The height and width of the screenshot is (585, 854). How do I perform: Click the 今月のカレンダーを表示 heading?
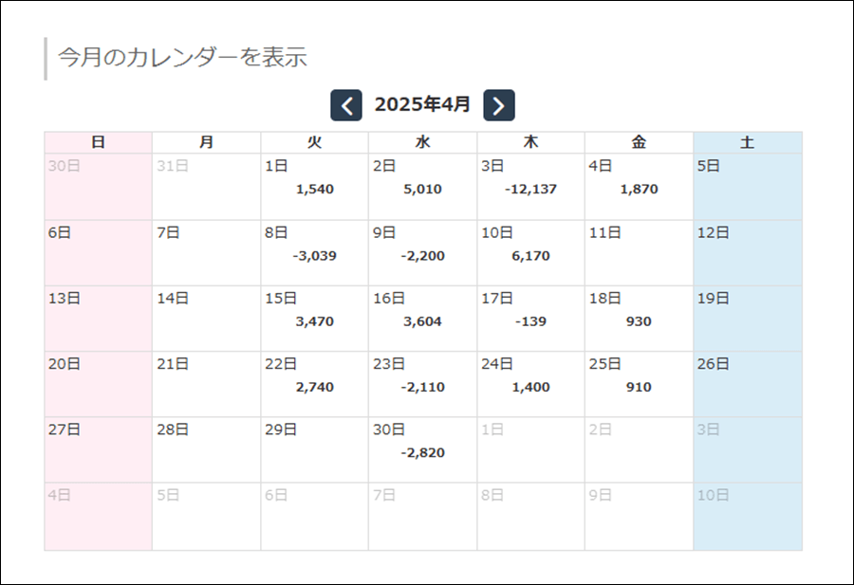point(183,56)
